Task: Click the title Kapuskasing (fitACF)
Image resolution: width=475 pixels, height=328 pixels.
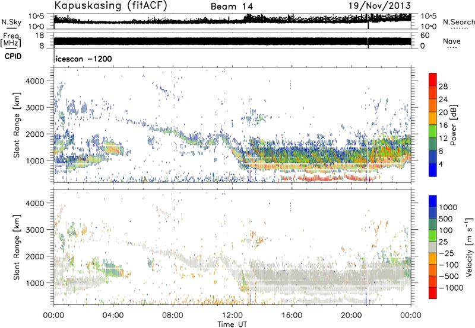Action: (x=111, y=5)
